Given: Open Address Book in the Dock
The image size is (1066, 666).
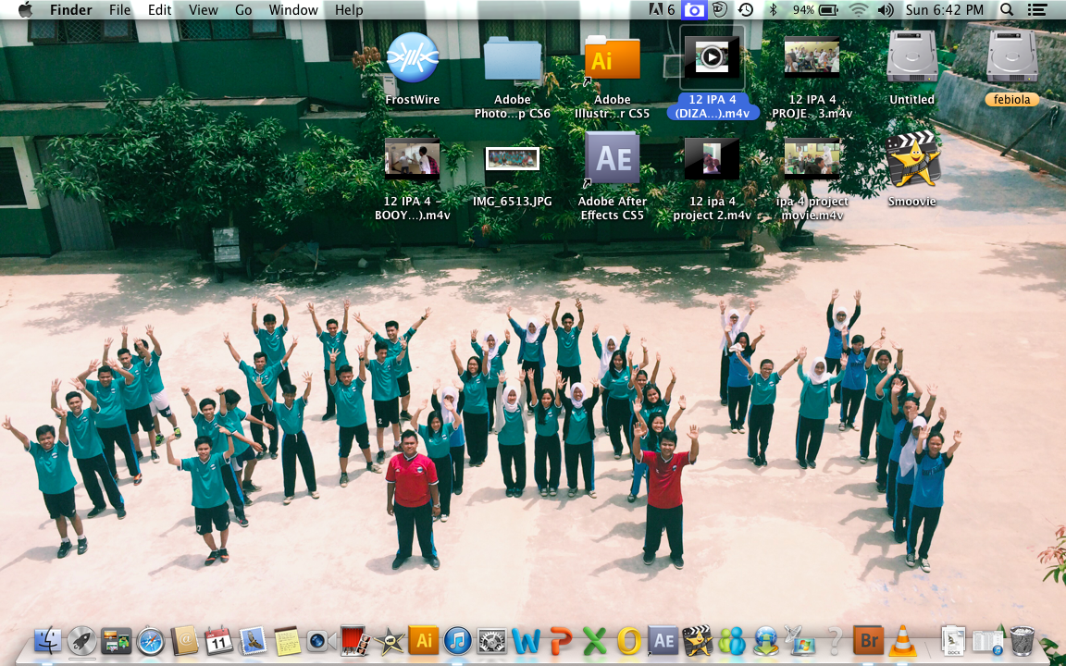Looking at the screenshot, I should point(184,641).
